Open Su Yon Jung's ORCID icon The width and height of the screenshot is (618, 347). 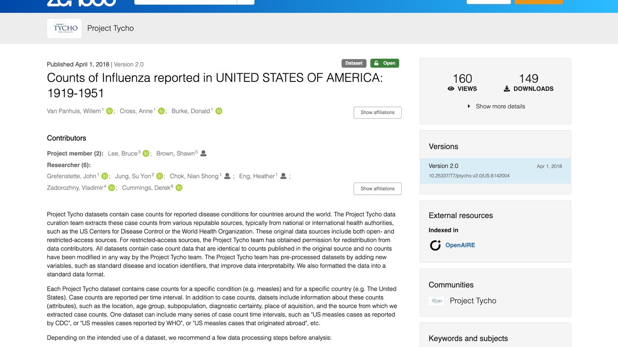click(160, 176)
